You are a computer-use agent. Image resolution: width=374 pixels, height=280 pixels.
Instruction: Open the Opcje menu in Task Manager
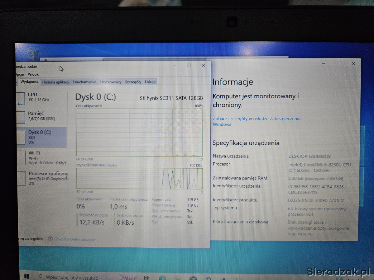19,74
